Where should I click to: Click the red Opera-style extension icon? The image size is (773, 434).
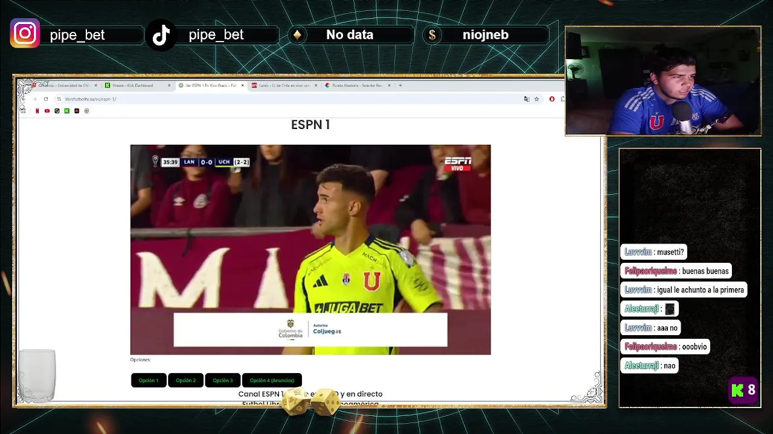552,99
